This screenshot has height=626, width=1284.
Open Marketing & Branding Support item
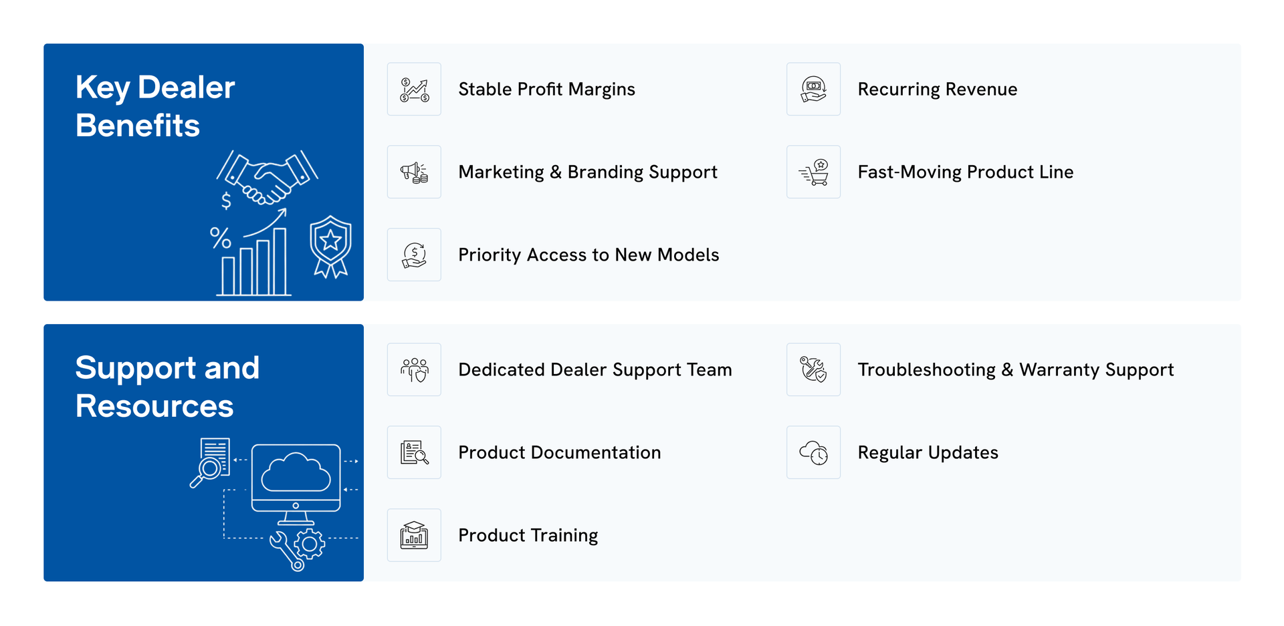587,172
